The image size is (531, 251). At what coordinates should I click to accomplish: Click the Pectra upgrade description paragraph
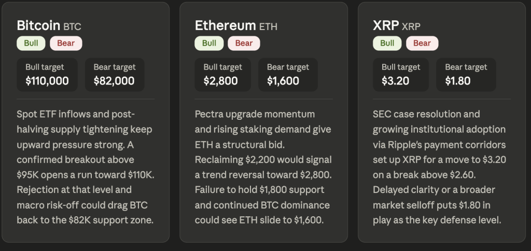[x=263, y=166]
